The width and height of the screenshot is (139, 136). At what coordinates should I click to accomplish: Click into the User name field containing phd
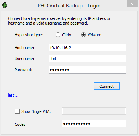[87, 59]
